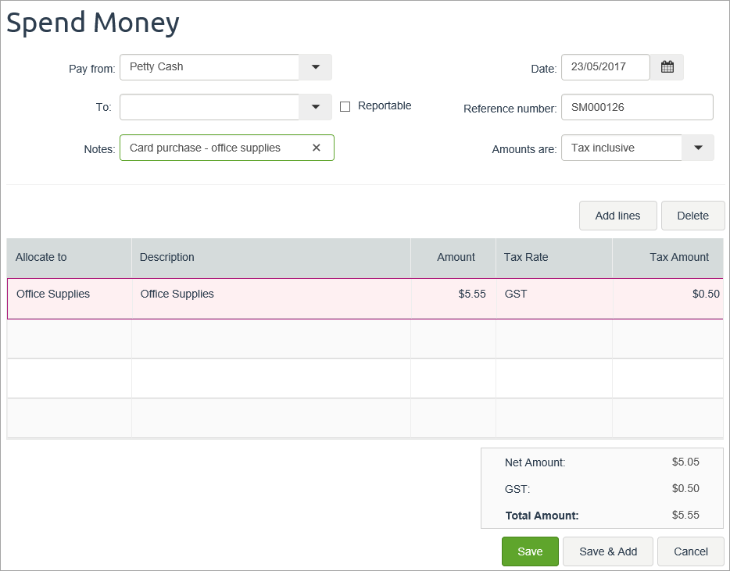Edit the Date field 23/05/2017
This screenshot has width=730, height=571.
pyautogui.click(x=605, y=67)
